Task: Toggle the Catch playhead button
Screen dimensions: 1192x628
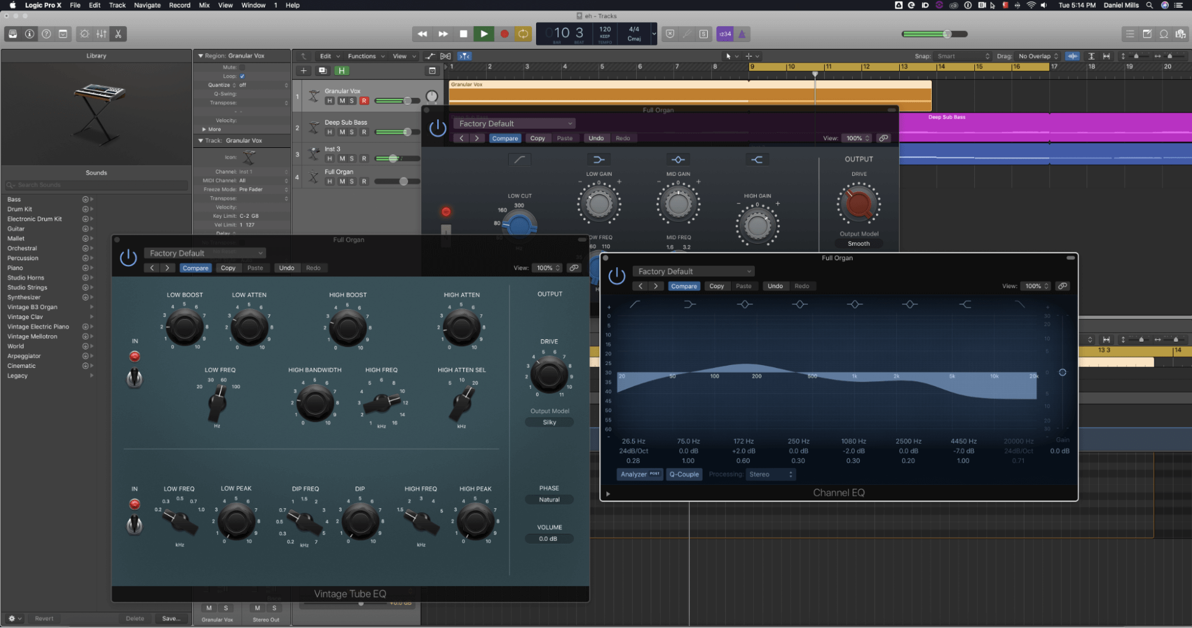Action: coord(465,56)
